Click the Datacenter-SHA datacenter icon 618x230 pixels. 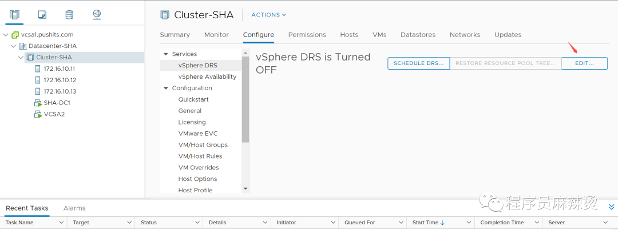[x=23, y=46]
